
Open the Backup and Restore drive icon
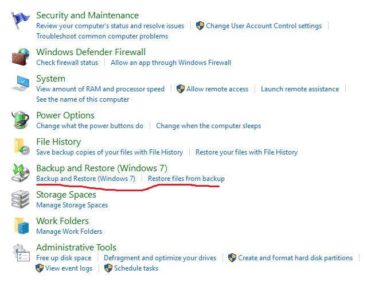point(21,173)
